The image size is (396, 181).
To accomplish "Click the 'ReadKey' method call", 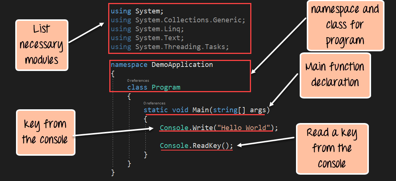I will coord(206,146).
